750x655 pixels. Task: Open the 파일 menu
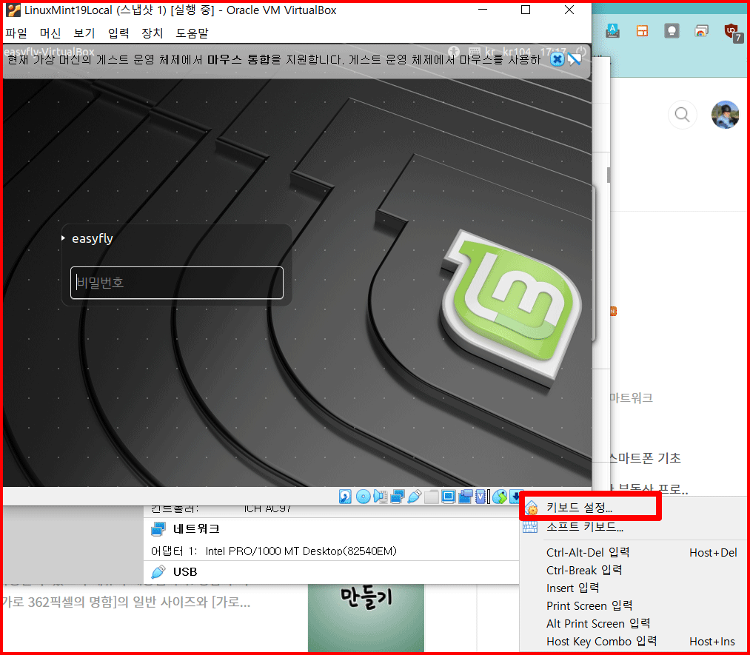16,33
